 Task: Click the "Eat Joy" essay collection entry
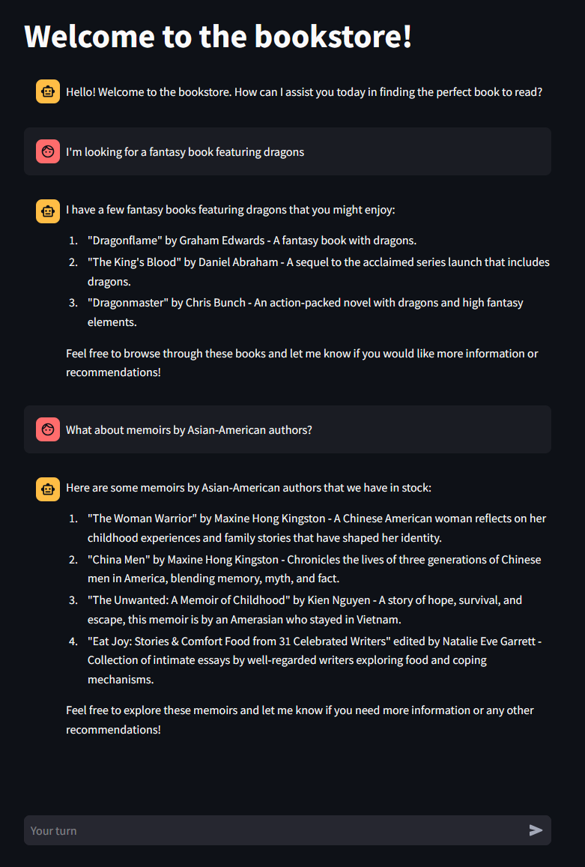coord(315,660)
